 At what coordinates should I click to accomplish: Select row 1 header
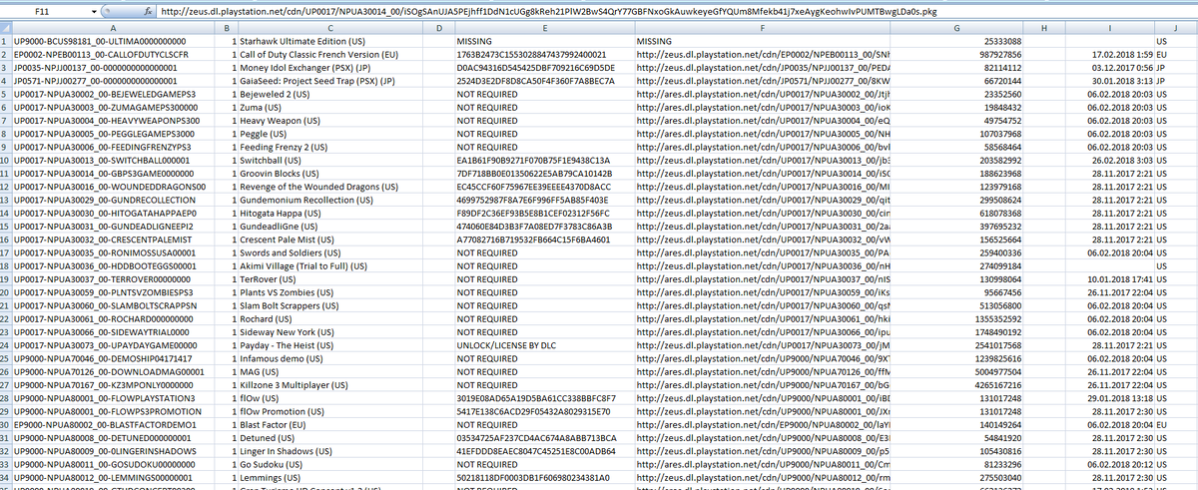6,42
